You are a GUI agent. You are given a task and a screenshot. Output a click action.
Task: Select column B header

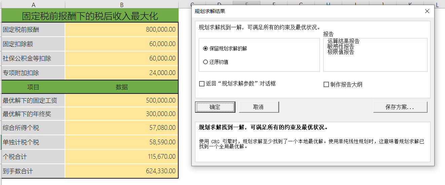pyautogui.click(x=122, y=4)
